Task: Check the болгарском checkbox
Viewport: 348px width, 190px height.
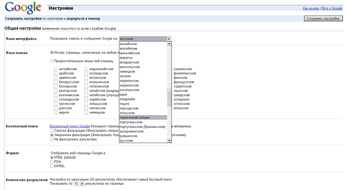Action: 56,86
